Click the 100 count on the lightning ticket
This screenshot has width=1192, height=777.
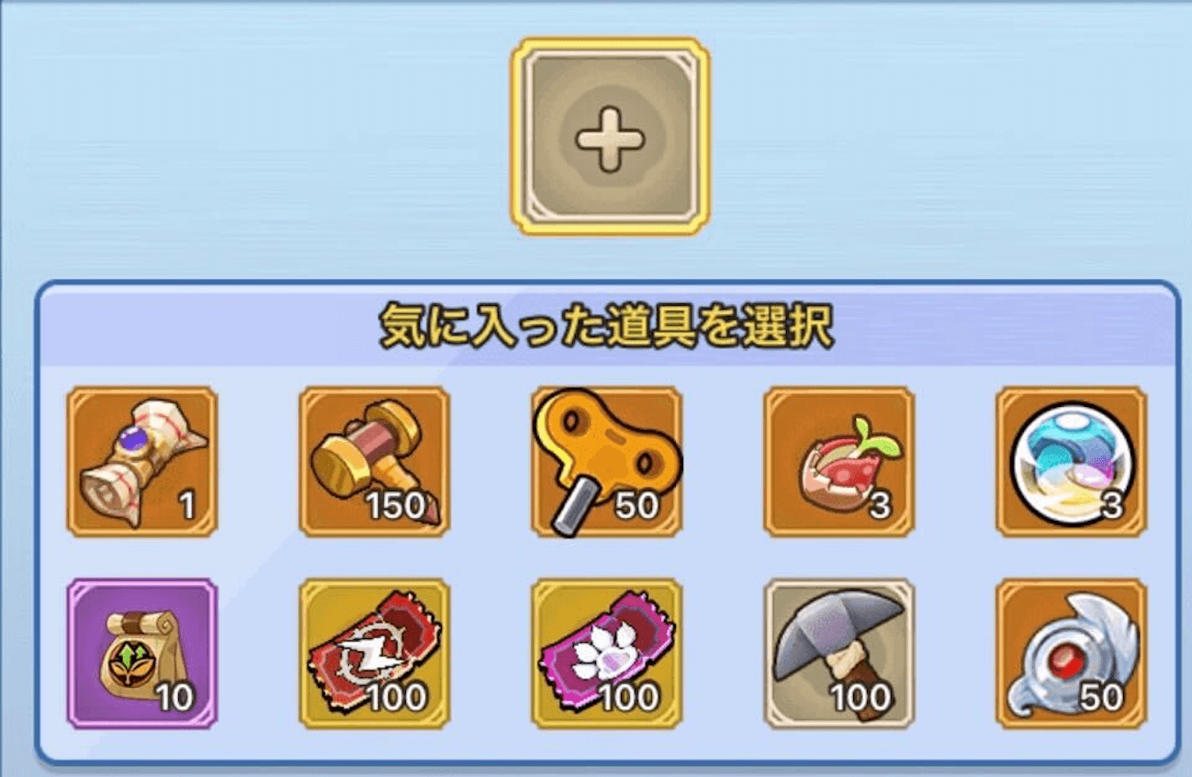tap(397, 698)
